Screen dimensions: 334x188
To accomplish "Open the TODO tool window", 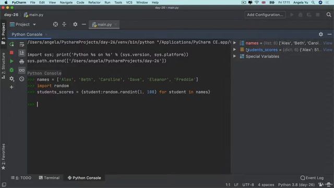I will [x=21, y=178].
